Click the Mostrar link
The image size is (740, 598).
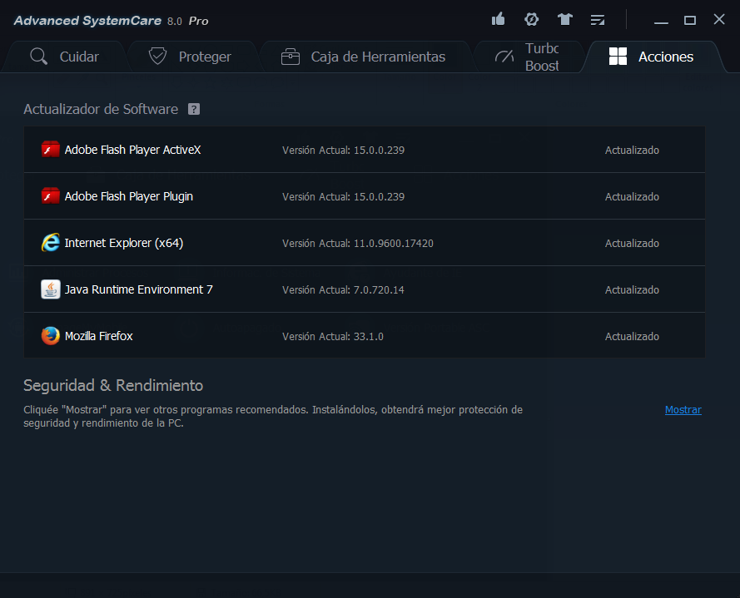point(683,410)
